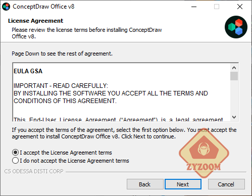Close the ConceptDraw Office v8 installer
This screenshot has height=196, width=252.
pyautogui.click(x=240, y=7)
